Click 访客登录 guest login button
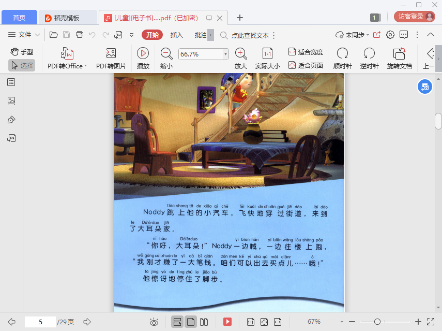The height and width of the screenshot is (331, 442). pos(415,17)
